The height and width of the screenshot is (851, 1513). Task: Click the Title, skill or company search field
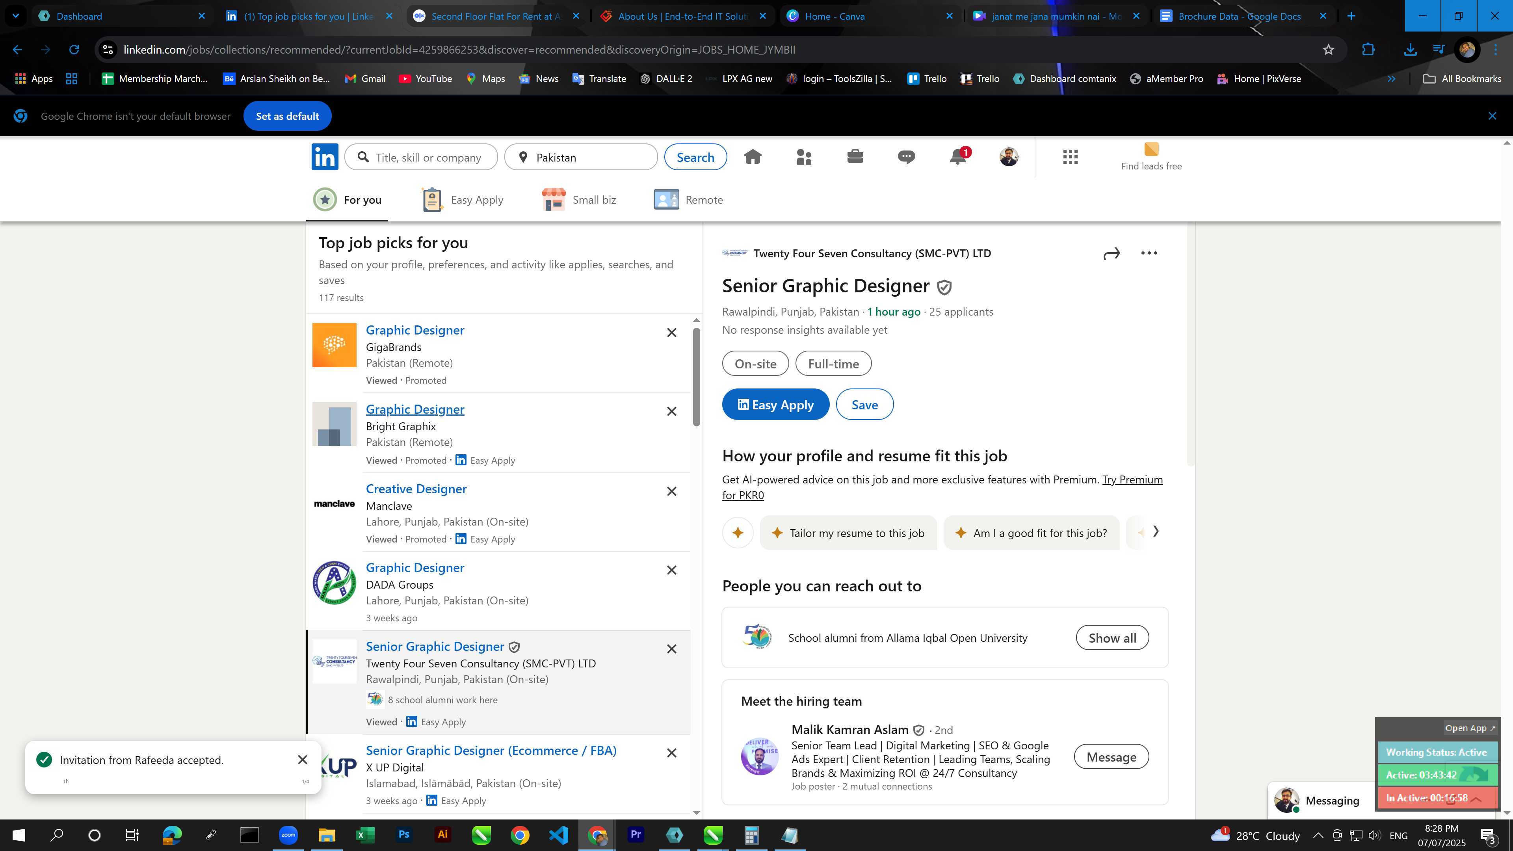421,158
